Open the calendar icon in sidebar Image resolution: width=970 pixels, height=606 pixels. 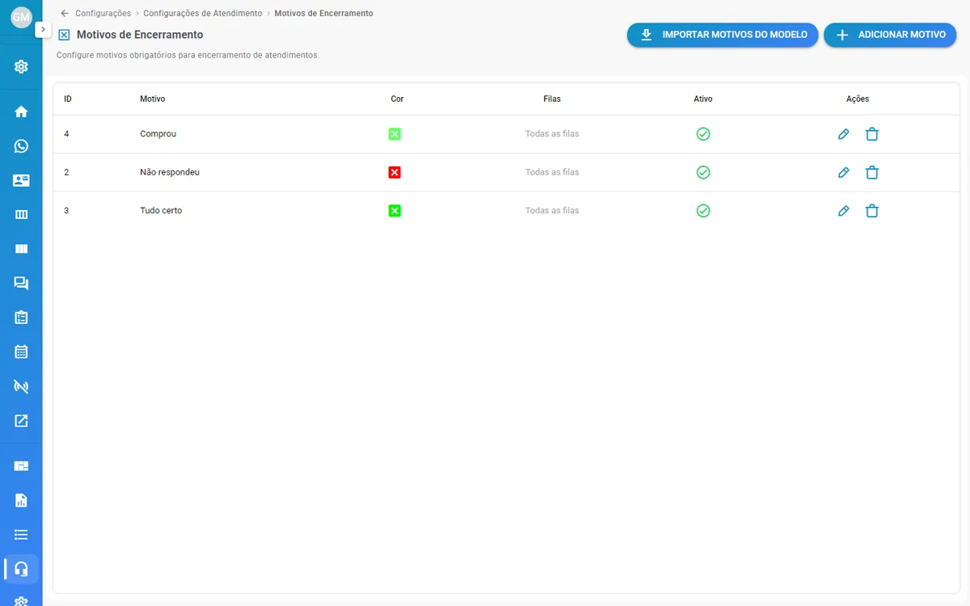click(21, 351)
